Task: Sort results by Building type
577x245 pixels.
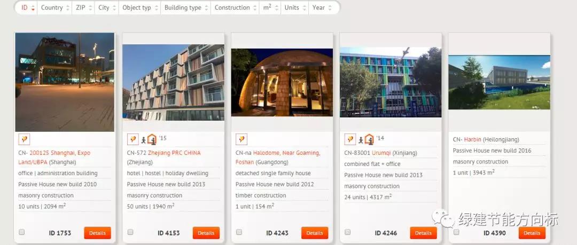Action: (x=185, y=7)
